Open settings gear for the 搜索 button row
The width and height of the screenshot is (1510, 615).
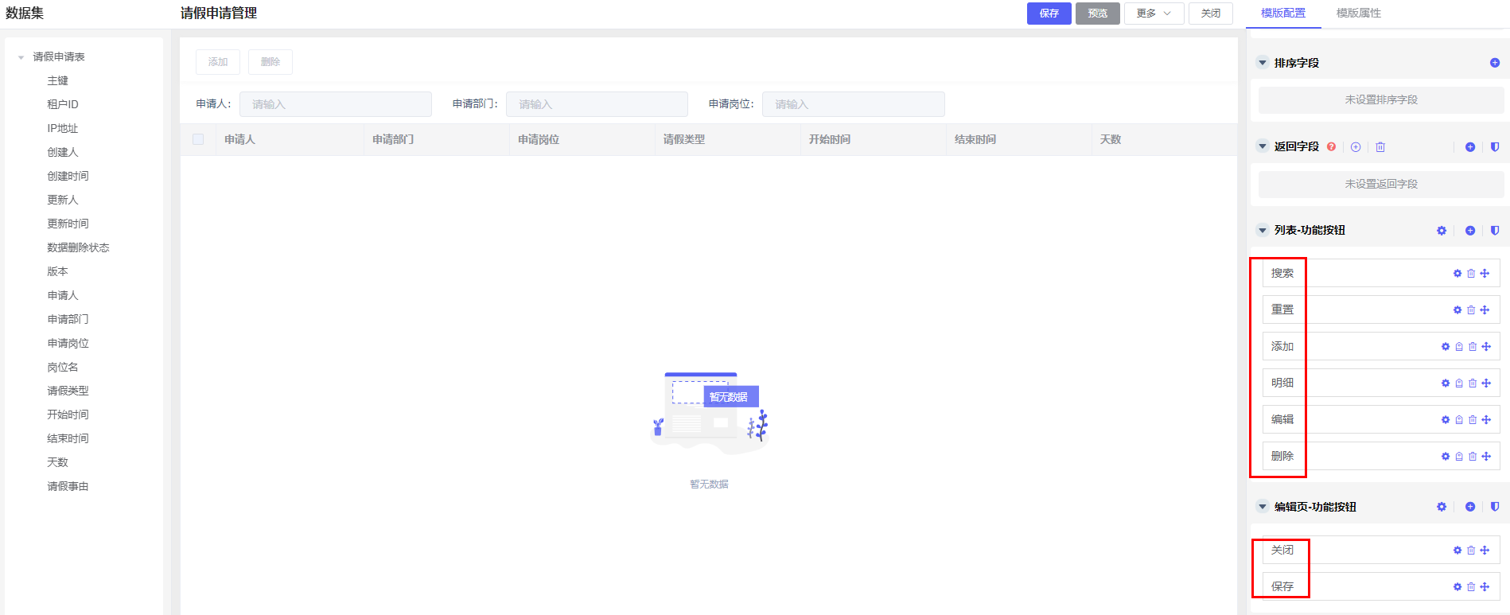[x=1457, y=274]
